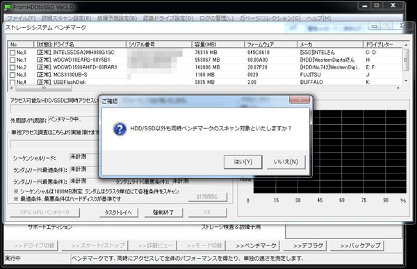Minimize the ストレージシステム ベンチマーク window
Viewport: 417px width, 269px height.
coord(374,26)
